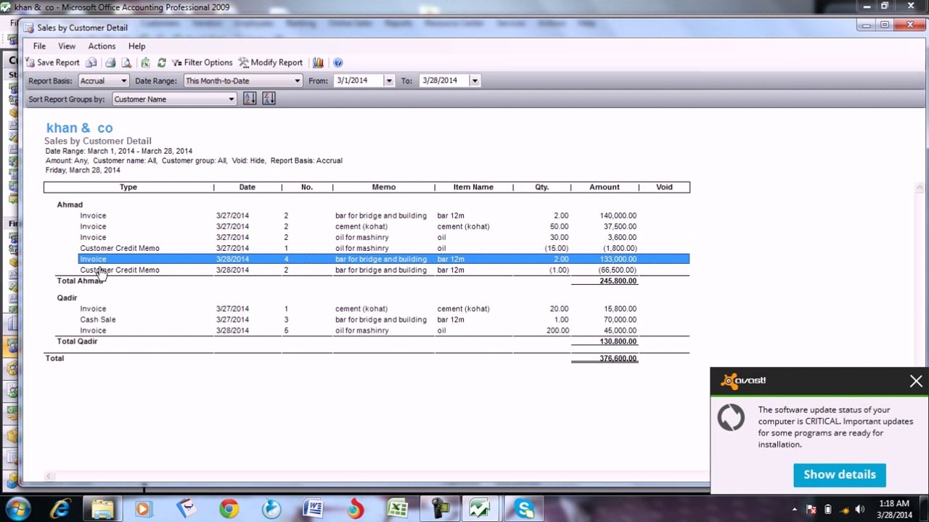Viewport: 929px width, 522px height.
Task: Switch to Microsoft Excel in the taskbar
Action: [x=398, y=509]
